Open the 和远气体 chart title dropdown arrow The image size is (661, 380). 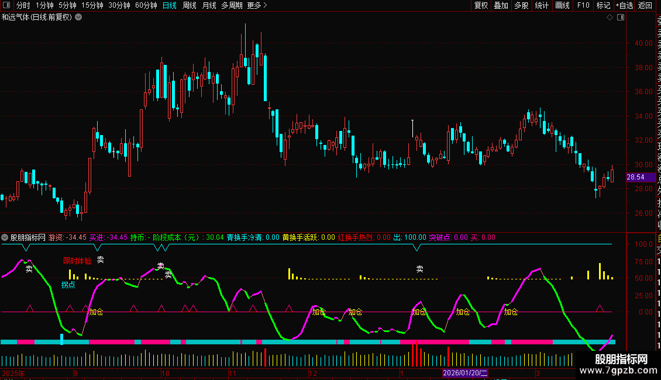point(78,18)
